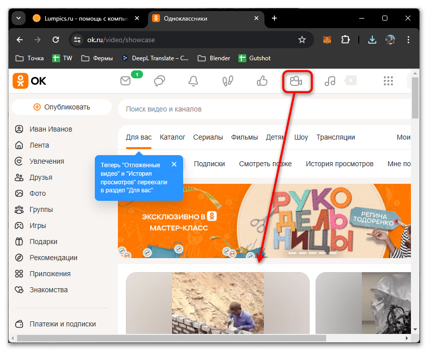Open the apps grid icon

point(388,80)
